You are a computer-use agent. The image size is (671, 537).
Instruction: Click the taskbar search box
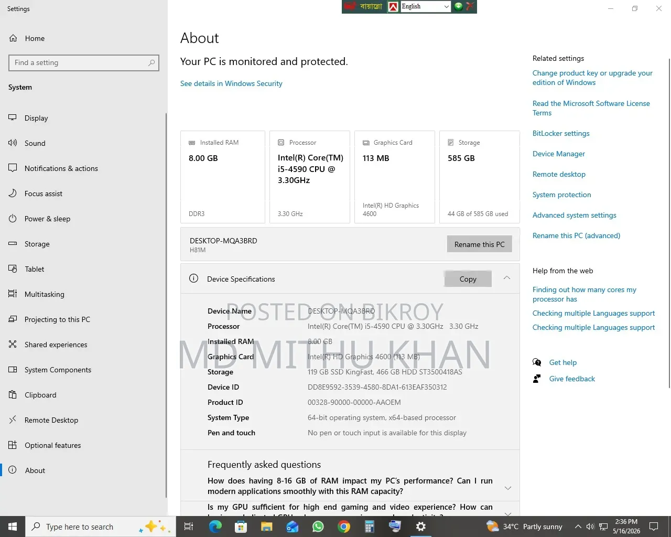(x=101, y=527)
